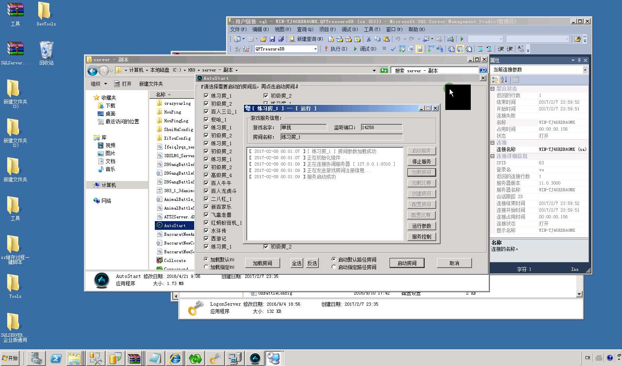Toggle the 梭哈_1 checkbox
Viewport: 622px width, 366px height.
coord(206,119)
